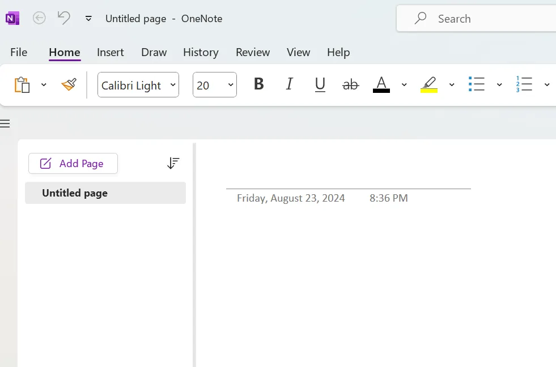Apply bulleted list
Screen dimensions: 556x367
click(477, 84)
